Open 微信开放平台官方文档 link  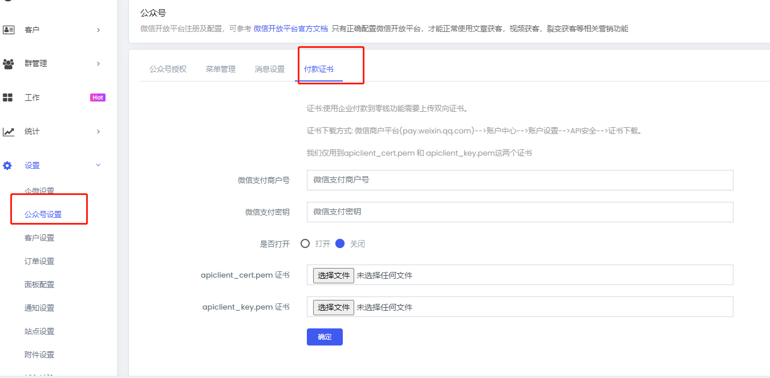(x=291, y=29)
